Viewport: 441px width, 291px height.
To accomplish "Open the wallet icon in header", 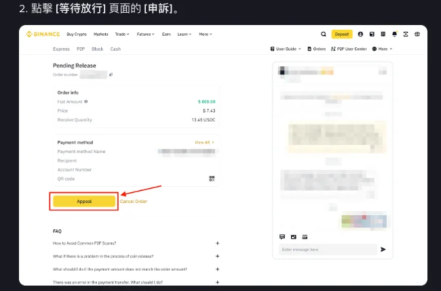I will 372,35.
